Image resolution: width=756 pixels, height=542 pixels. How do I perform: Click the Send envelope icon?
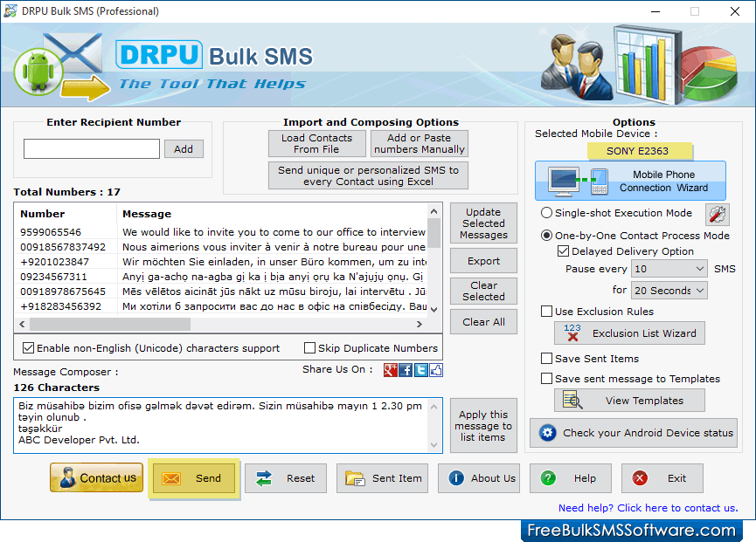pyautogui.click(x=171, y=478)
